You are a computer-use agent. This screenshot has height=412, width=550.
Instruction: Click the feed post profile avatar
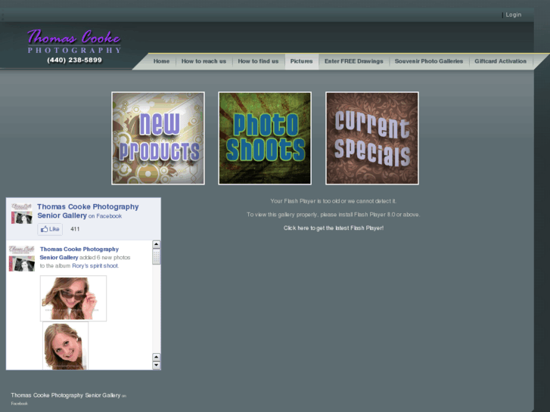click(x=22, y=259)
